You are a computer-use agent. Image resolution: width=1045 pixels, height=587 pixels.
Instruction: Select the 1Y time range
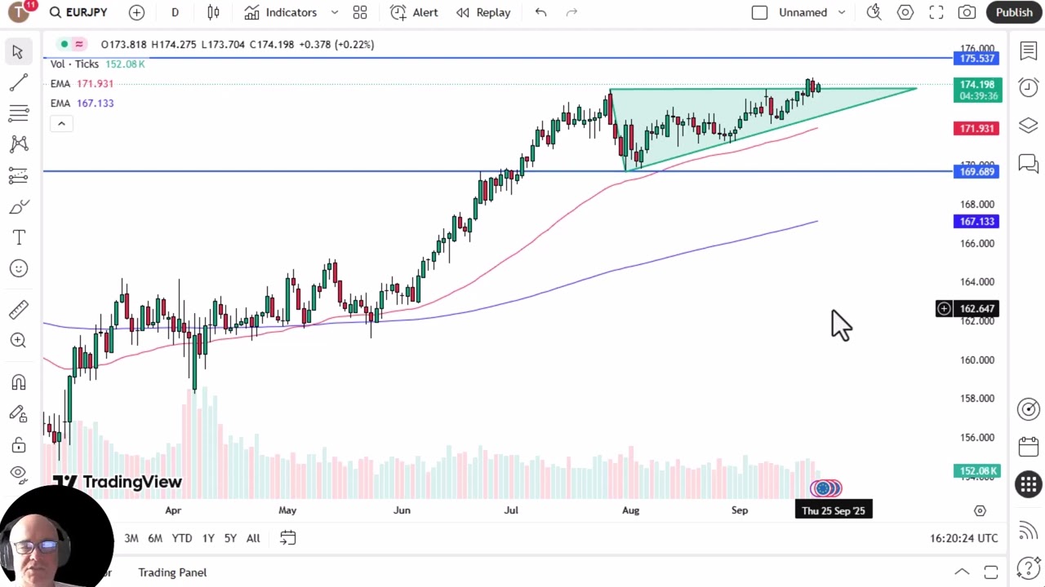tap(208, 538)
